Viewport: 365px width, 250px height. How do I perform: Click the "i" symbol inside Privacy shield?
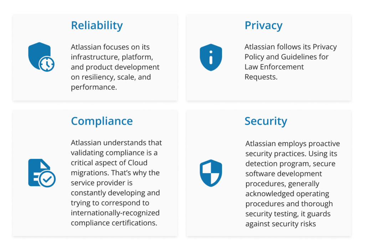point(211,57)
